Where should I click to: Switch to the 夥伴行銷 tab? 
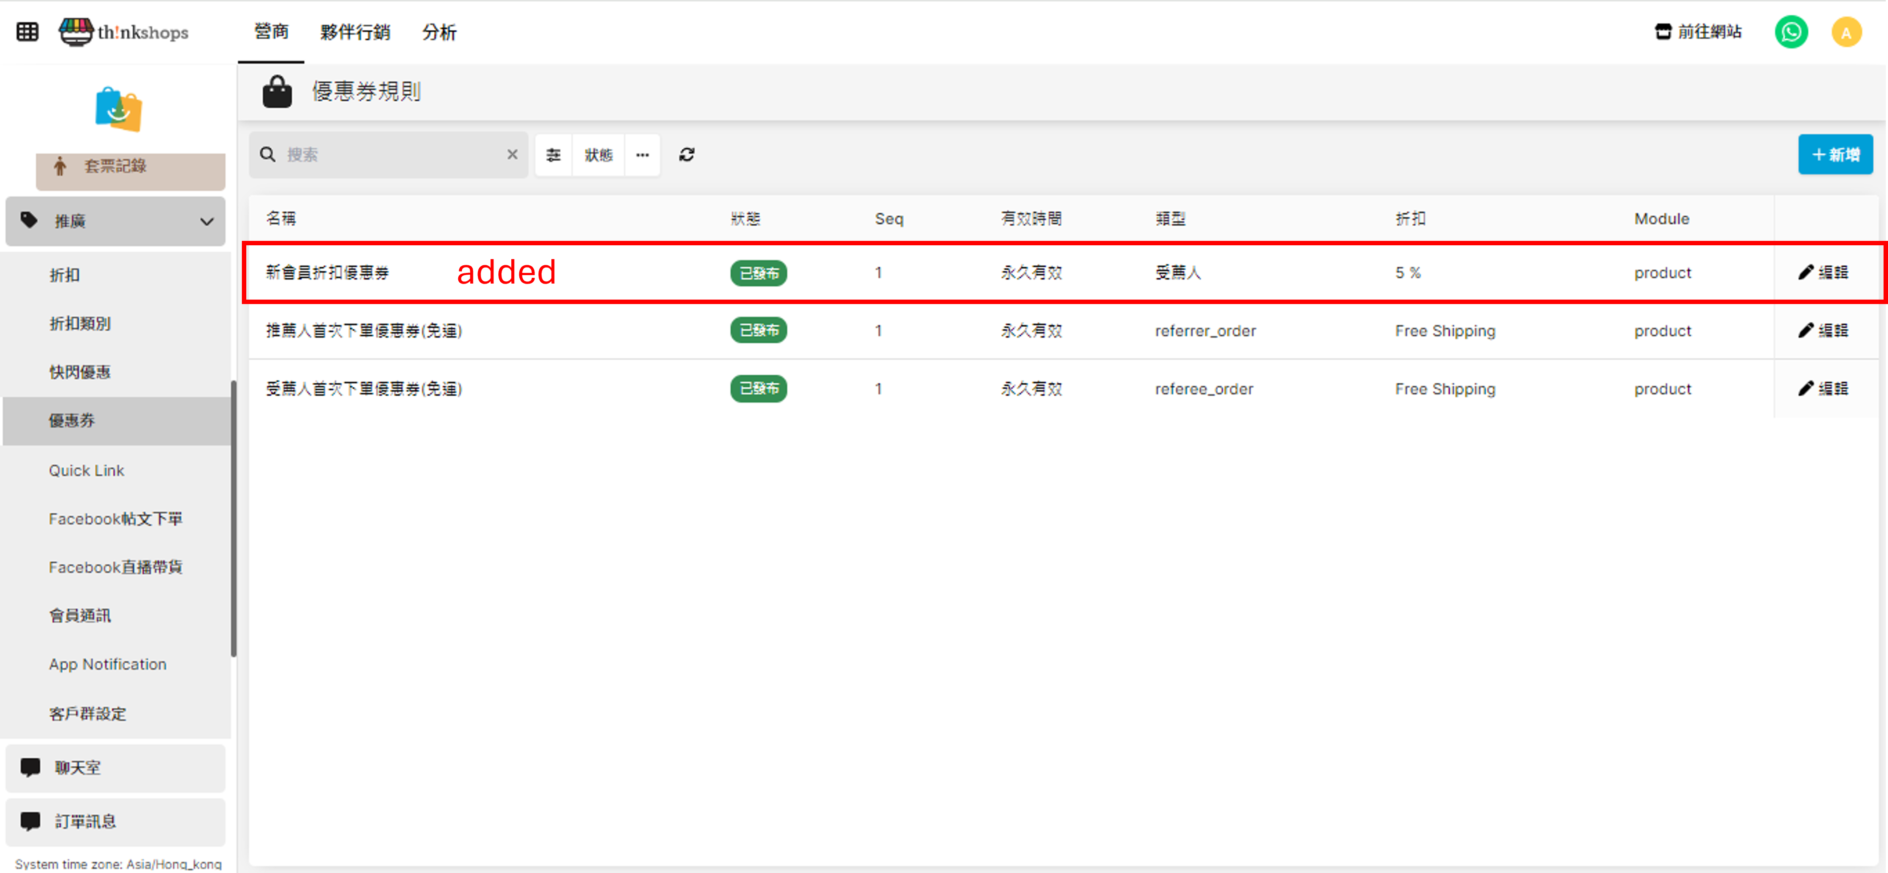(355, 32)
